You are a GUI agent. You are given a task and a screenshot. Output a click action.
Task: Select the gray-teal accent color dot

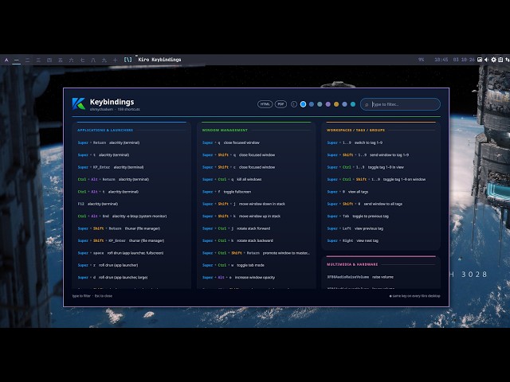click(x=320, y=104)
